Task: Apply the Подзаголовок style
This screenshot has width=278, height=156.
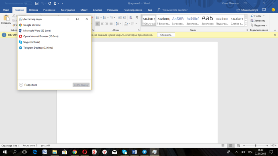Action: point(222,20)
